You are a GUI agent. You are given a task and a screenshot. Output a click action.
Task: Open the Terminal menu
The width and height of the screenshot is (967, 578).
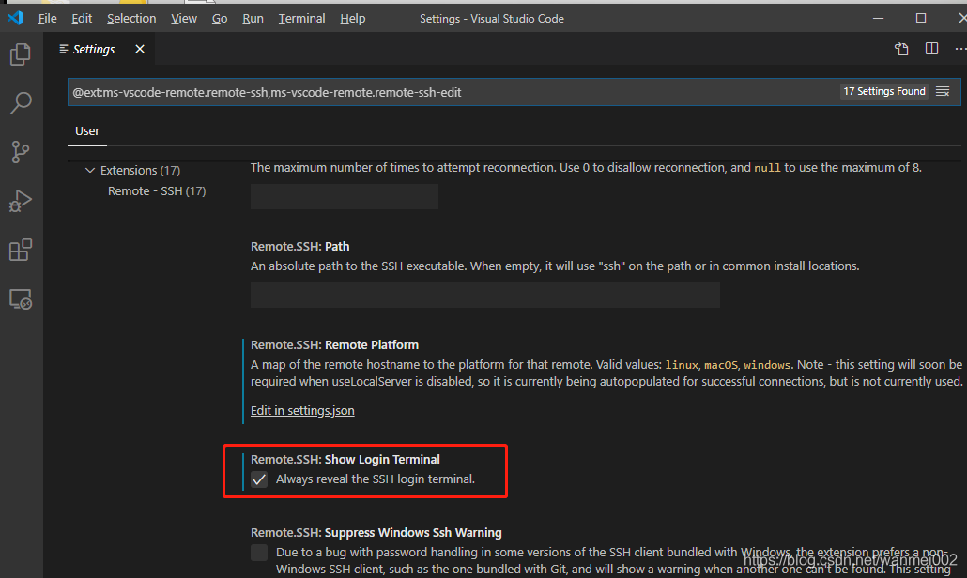click(x=301, y=19)
